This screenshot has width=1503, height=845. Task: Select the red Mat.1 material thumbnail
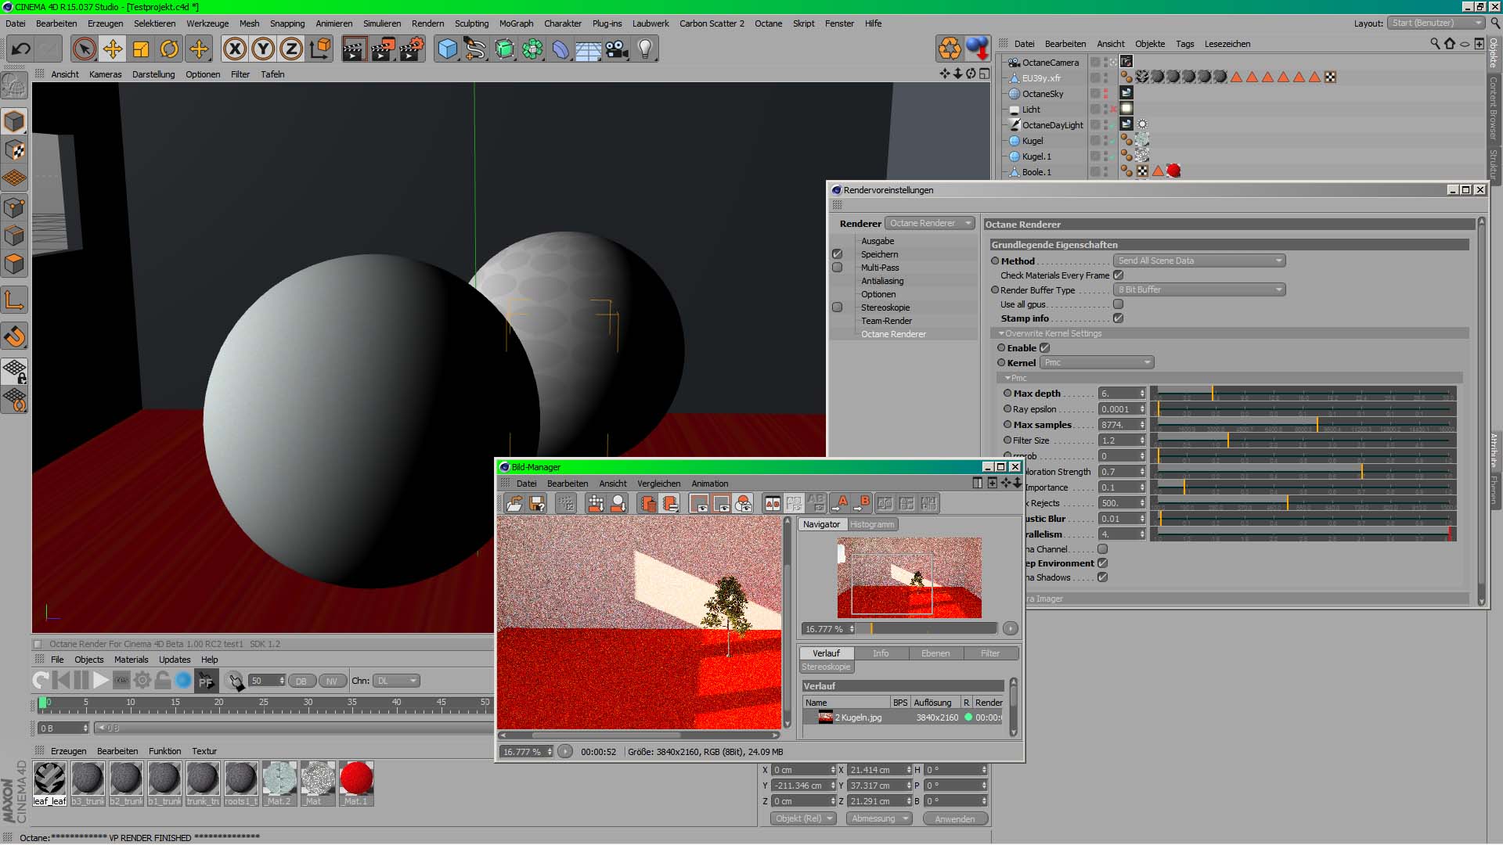point(356,779)
